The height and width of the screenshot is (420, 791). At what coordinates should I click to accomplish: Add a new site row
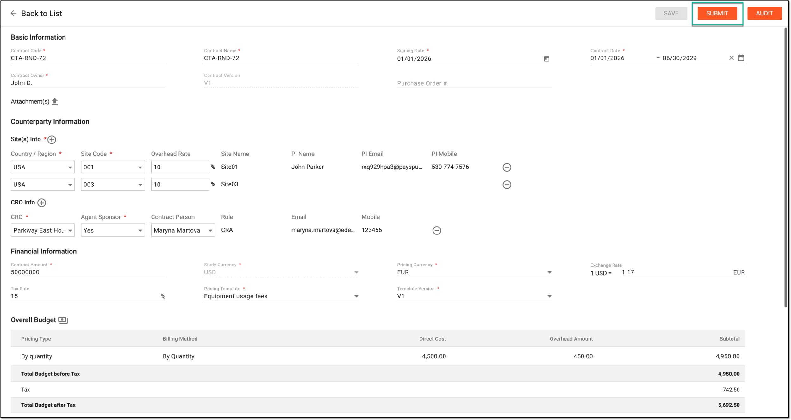[x=52, y=140]
